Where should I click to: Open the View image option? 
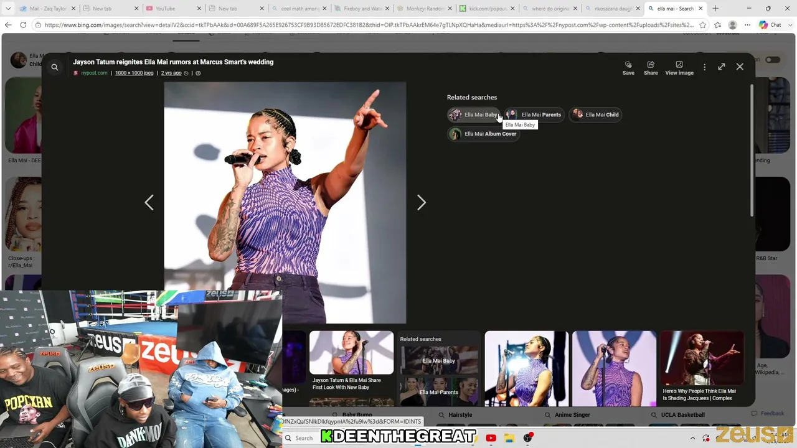pos(679,68)
